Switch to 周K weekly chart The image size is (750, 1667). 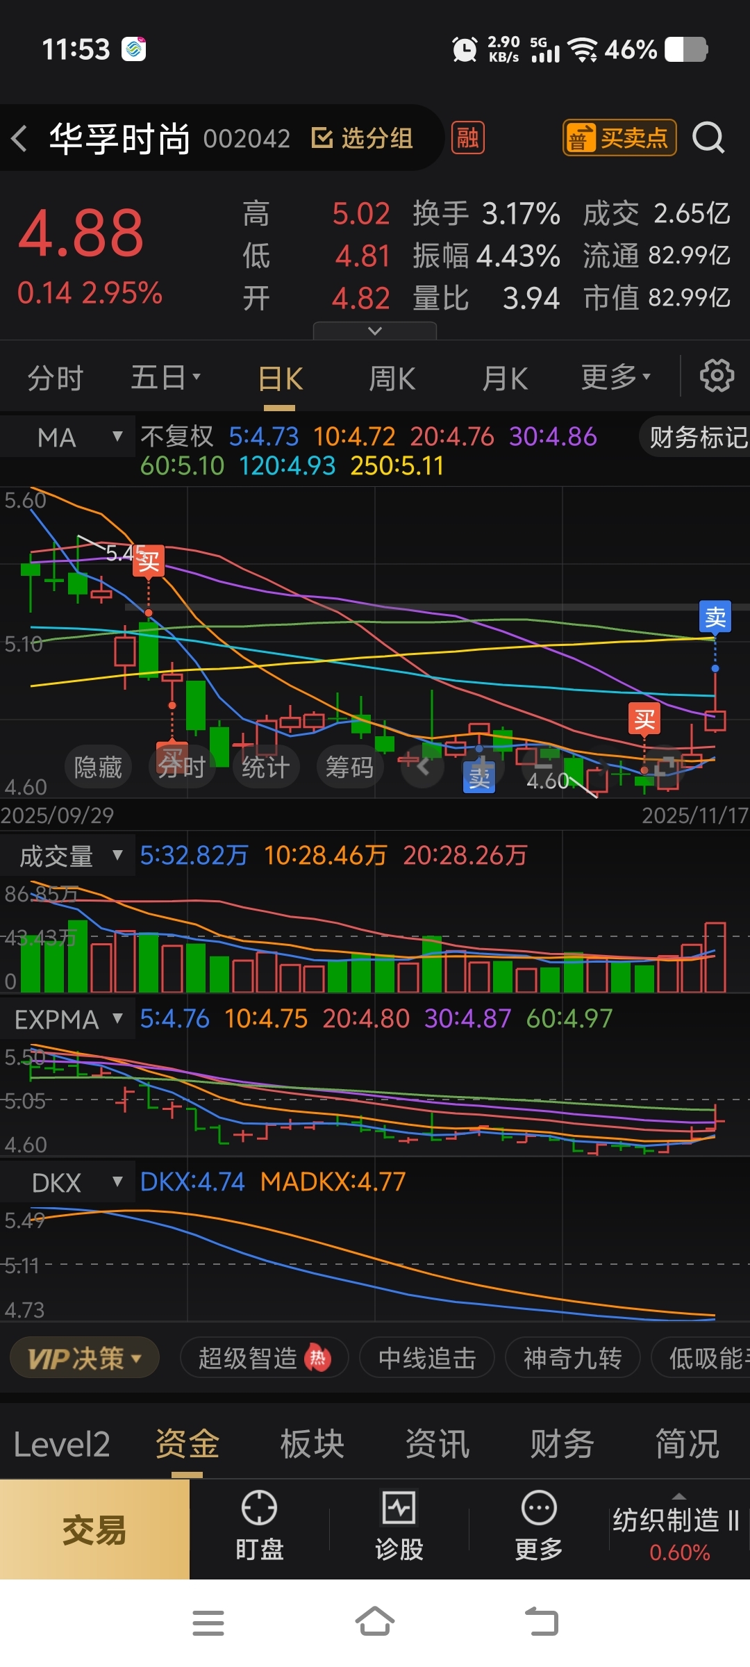[392, 379]
